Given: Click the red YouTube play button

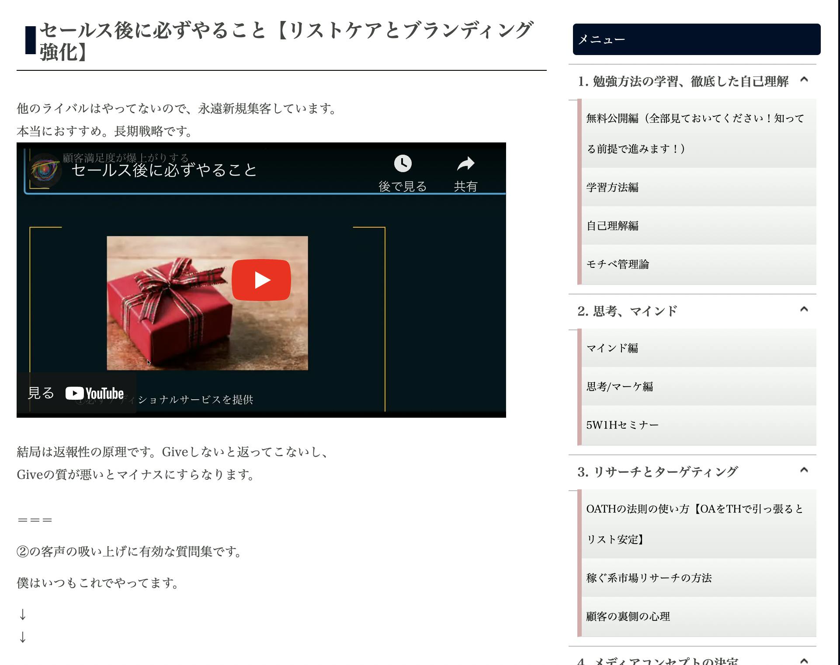Looking at the screenshot, I should point(261,280).
